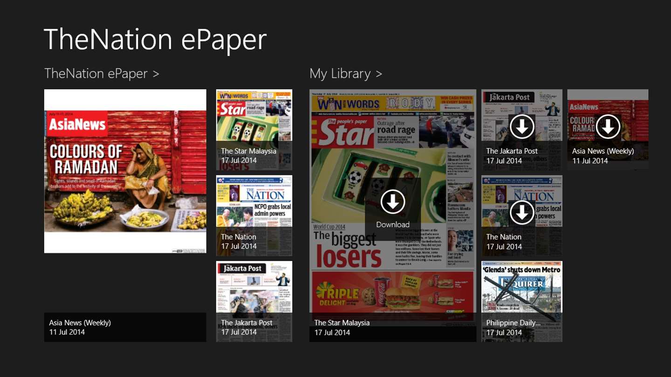
Task: Open the large Asia News Colours of Ramadan cover
Action: (x=125, y=171)
